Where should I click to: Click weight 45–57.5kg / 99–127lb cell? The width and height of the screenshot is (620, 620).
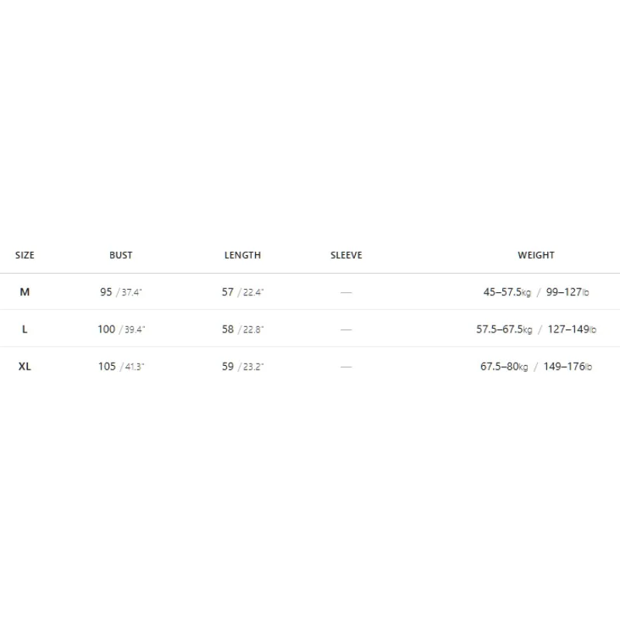pyautogui.click(x=536, y=292)
